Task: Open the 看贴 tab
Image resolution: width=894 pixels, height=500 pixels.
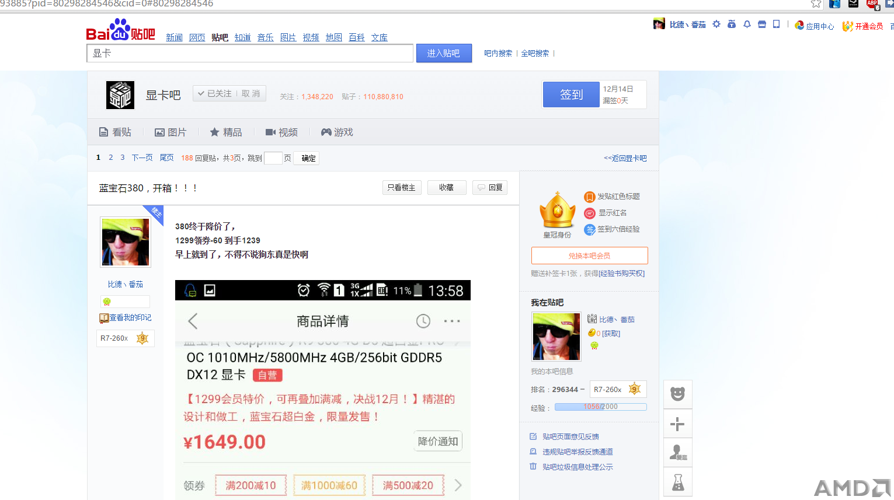Action: pyautogui.click(x=115, y=132)
